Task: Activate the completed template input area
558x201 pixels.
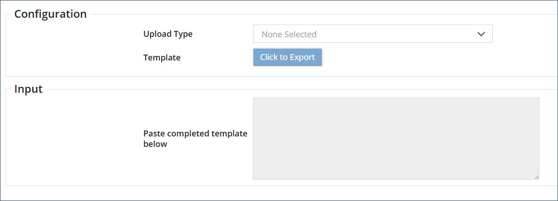Action: click(395, 138)
